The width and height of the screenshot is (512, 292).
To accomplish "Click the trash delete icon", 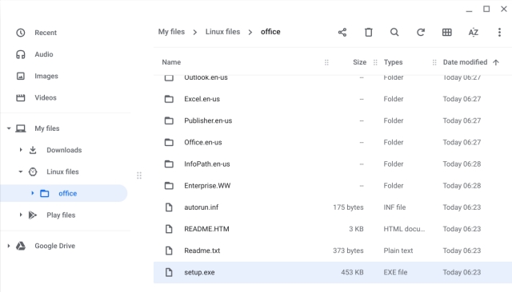I will coord(368,32).
